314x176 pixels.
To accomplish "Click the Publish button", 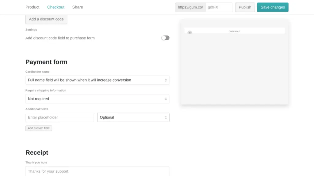I will pos(245,7).
